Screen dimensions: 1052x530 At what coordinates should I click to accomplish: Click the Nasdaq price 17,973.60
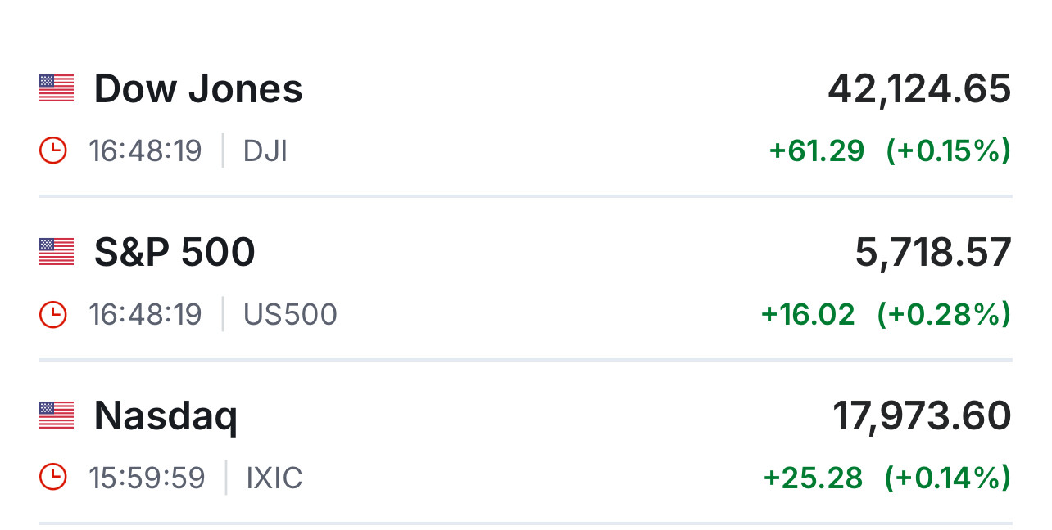click(922, 415)
